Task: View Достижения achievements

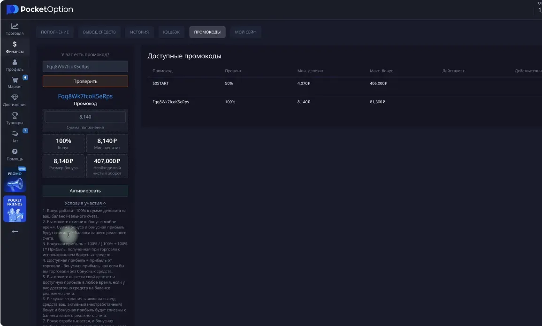Action: click(x=15, y=100)
